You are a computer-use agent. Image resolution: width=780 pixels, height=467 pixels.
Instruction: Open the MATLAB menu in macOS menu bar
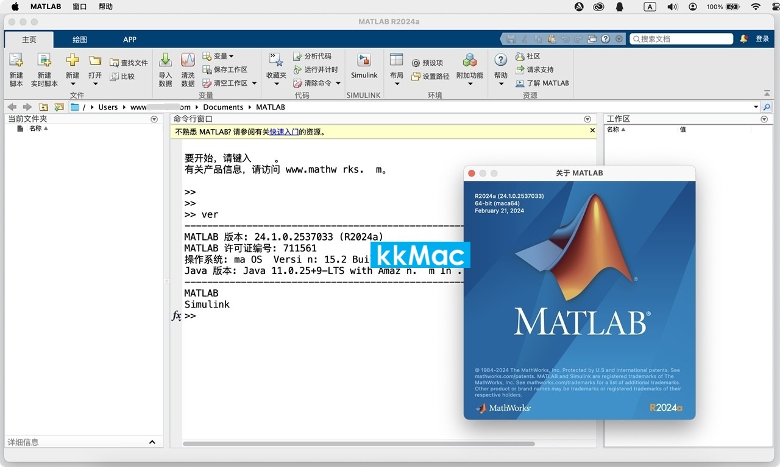click(46, 7)
